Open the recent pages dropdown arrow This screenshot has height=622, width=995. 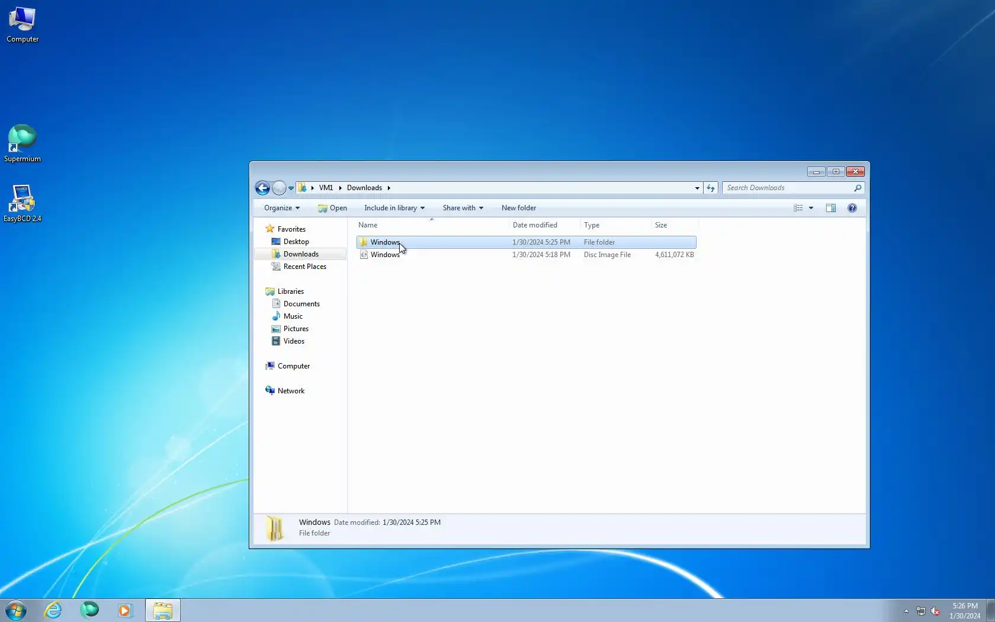tap(291, 188)
